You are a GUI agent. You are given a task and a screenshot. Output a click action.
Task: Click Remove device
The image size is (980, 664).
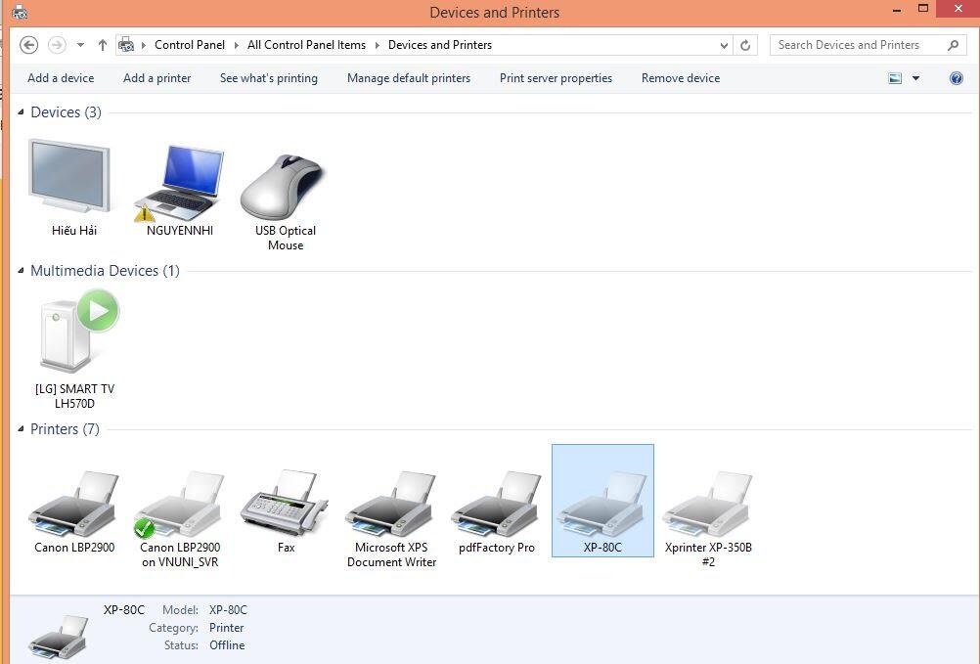[681, 78]
